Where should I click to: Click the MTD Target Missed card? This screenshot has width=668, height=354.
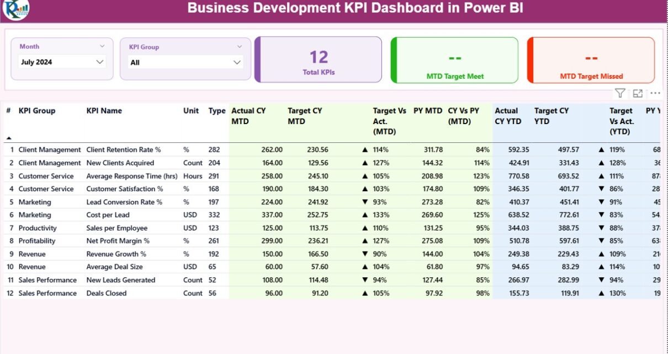591,60
